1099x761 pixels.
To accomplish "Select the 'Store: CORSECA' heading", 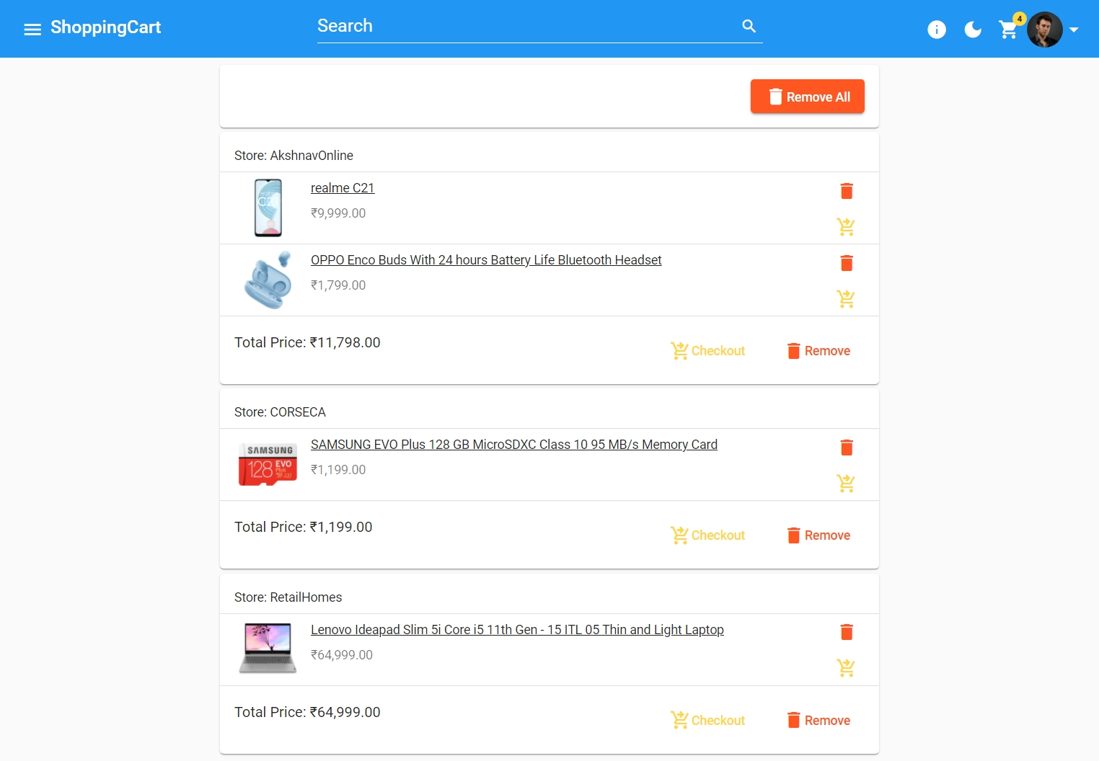I will 280,412.
